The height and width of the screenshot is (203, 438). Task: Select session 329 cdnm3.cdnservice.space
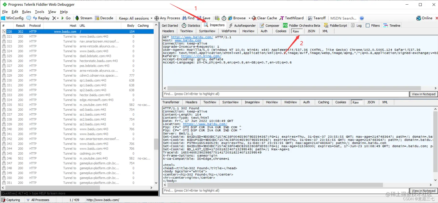(x=77, y=75)
